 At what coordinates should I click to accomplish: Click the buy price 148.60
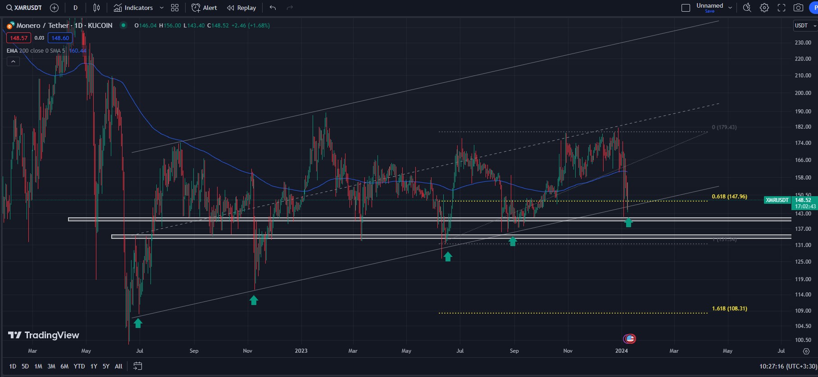pos(60,38)
